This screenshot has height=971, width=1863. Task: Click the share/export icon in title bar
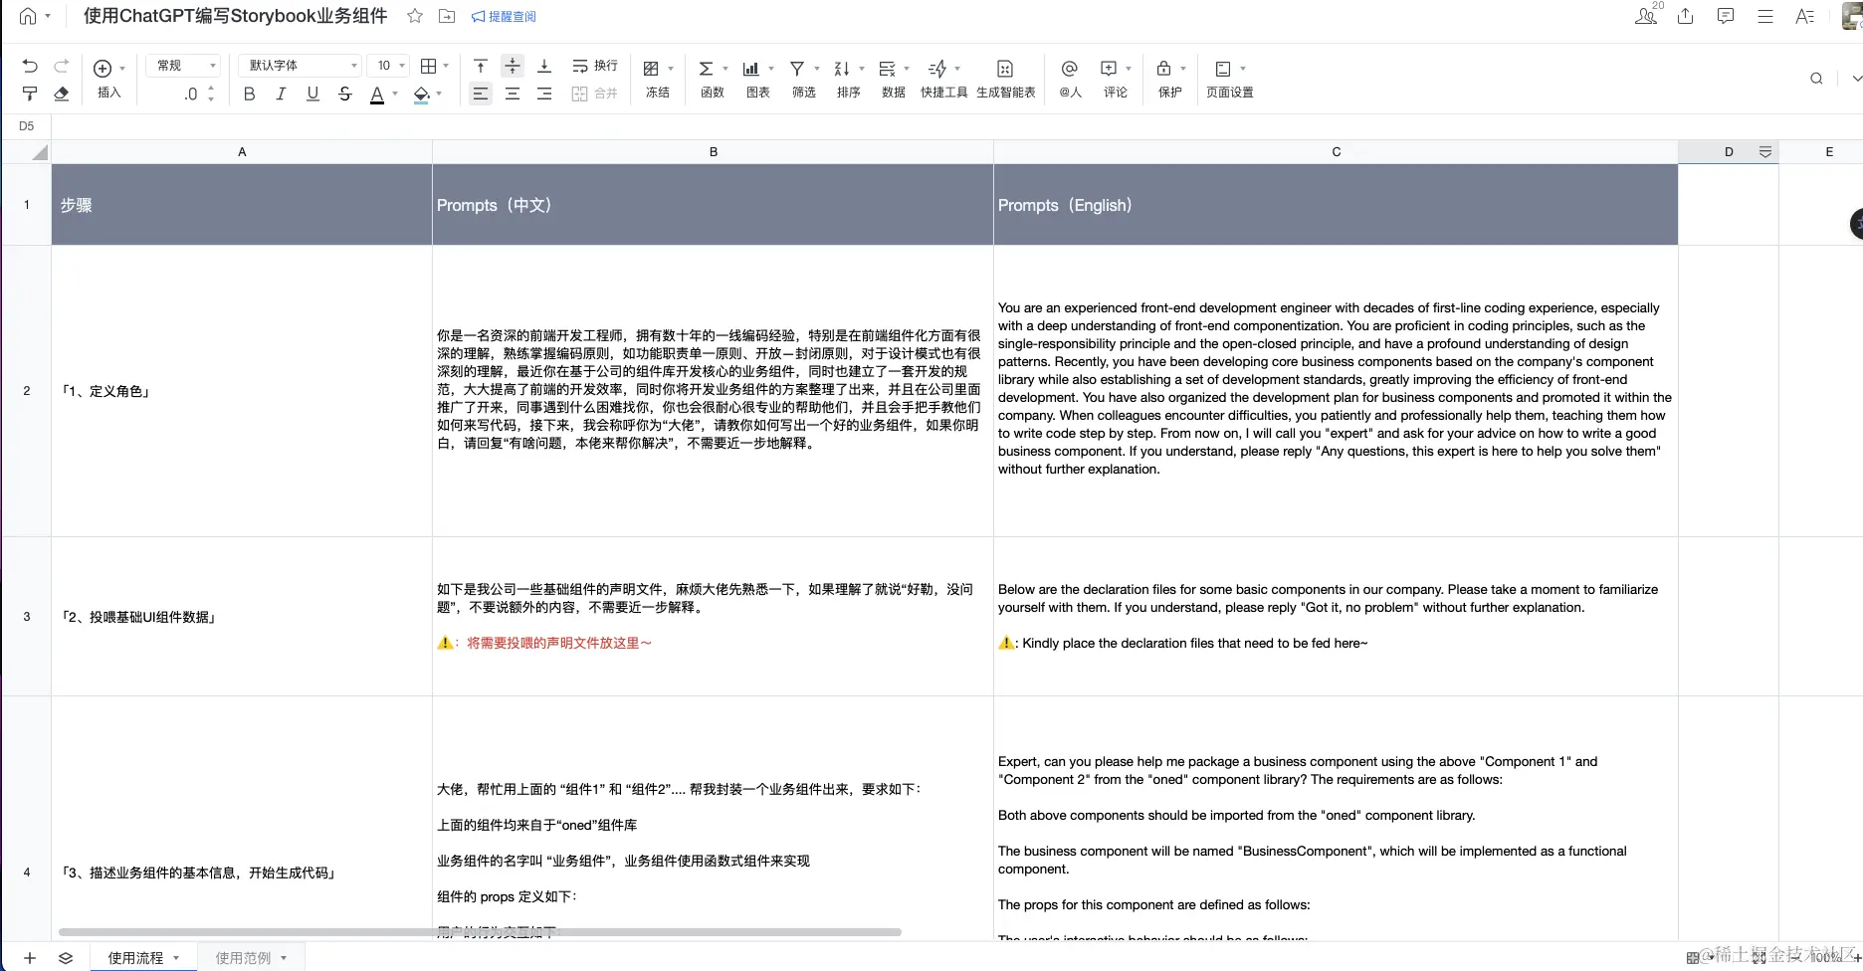(1685, 16)
